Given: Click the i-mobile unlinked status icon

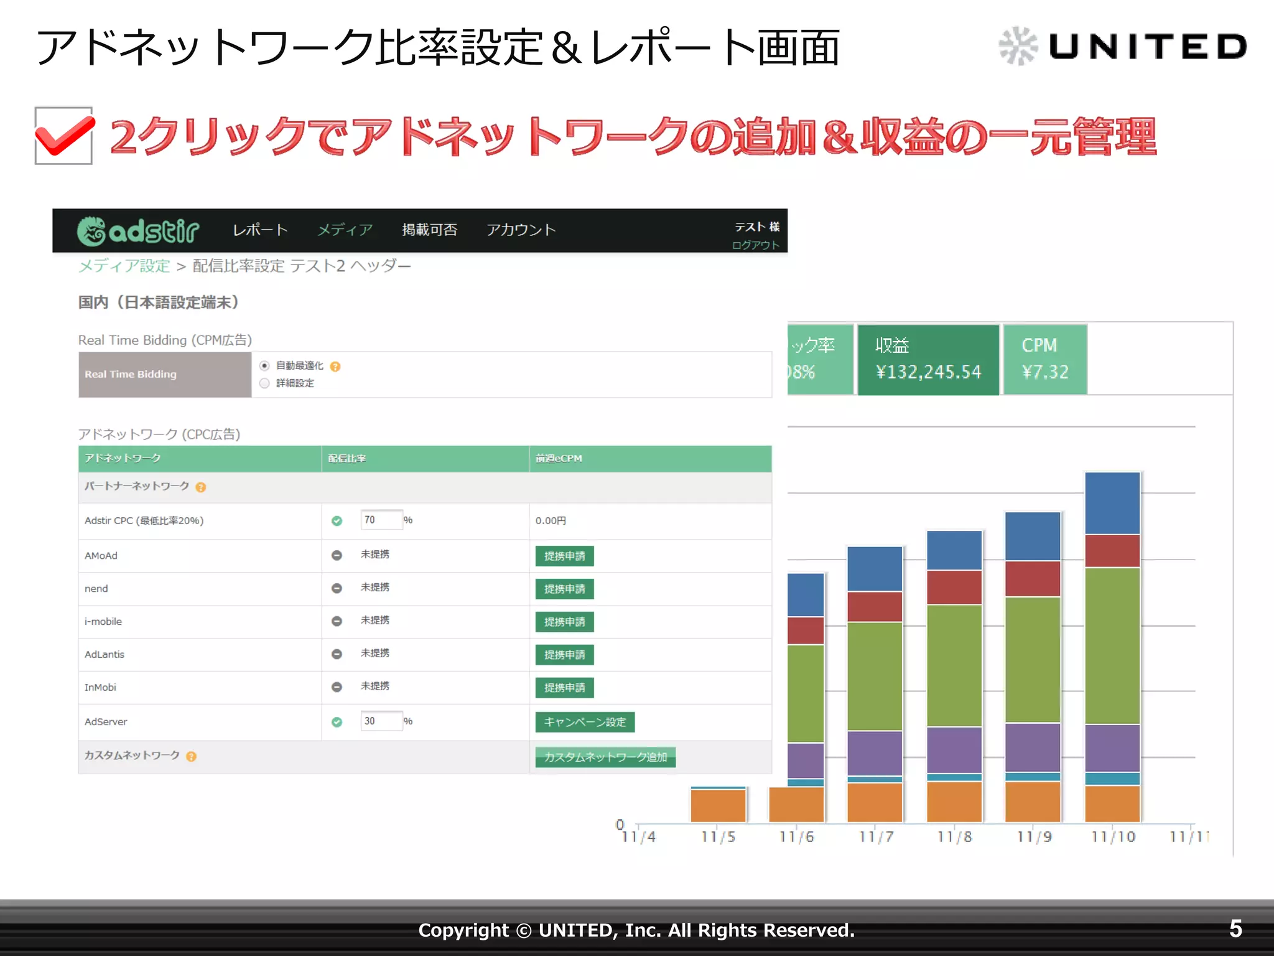Looking at the screenshot, I should (337, 621).
